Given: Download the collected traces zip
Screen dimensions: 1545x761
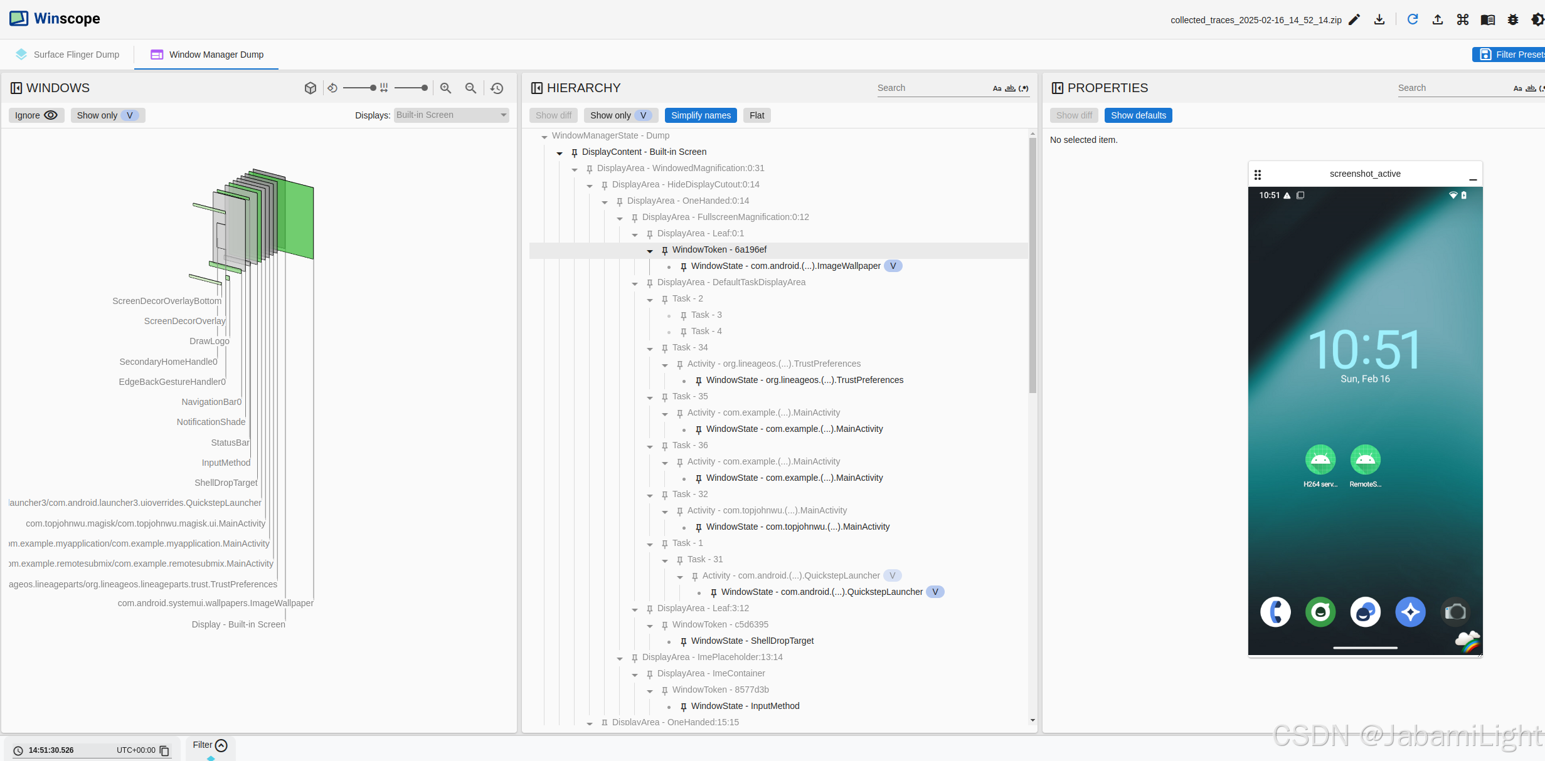Looking at the screenshot, I should [1379, 19].
